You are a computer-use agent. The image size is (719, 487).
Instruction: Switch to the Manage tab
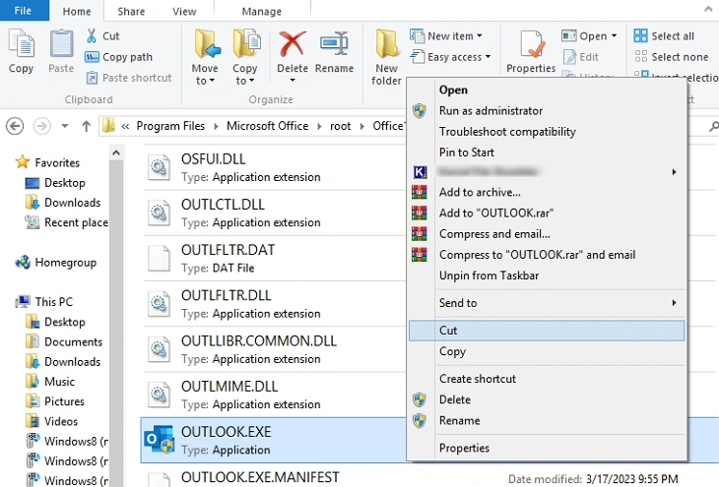(x=262, y=11)
